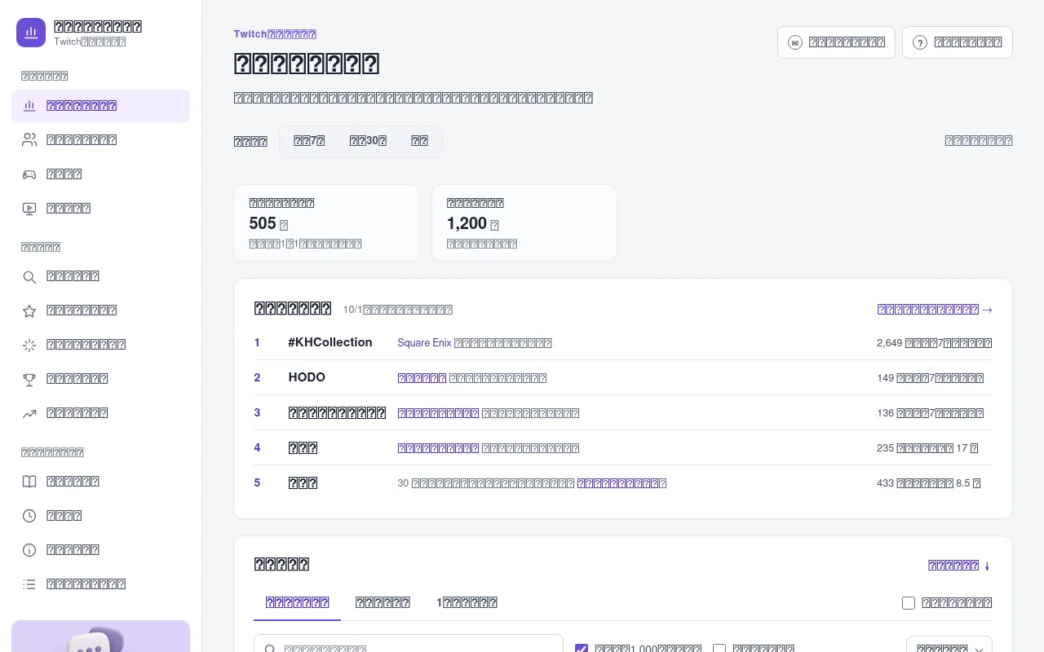Click the #KHCollection trend name

point(330,342)
